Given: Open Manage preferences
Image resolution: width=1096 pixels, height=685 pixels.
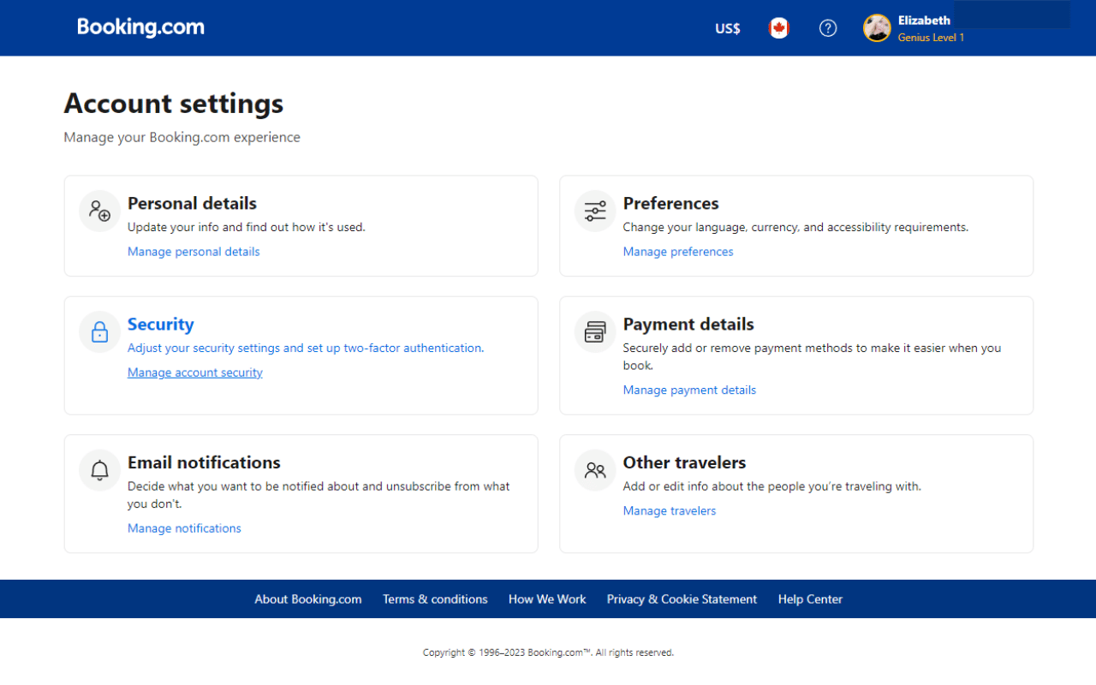Looking at the screenshot, I should (x=677, y=251).
